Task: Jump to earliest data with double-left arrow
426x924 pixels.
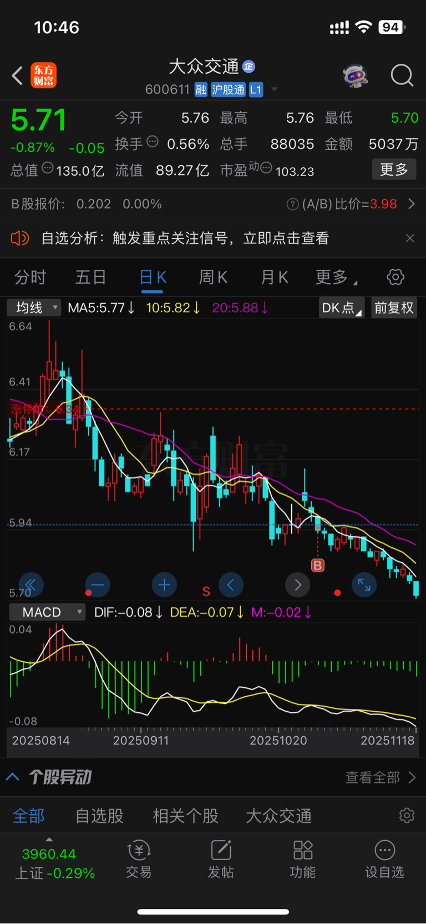Action: [31, 585]
